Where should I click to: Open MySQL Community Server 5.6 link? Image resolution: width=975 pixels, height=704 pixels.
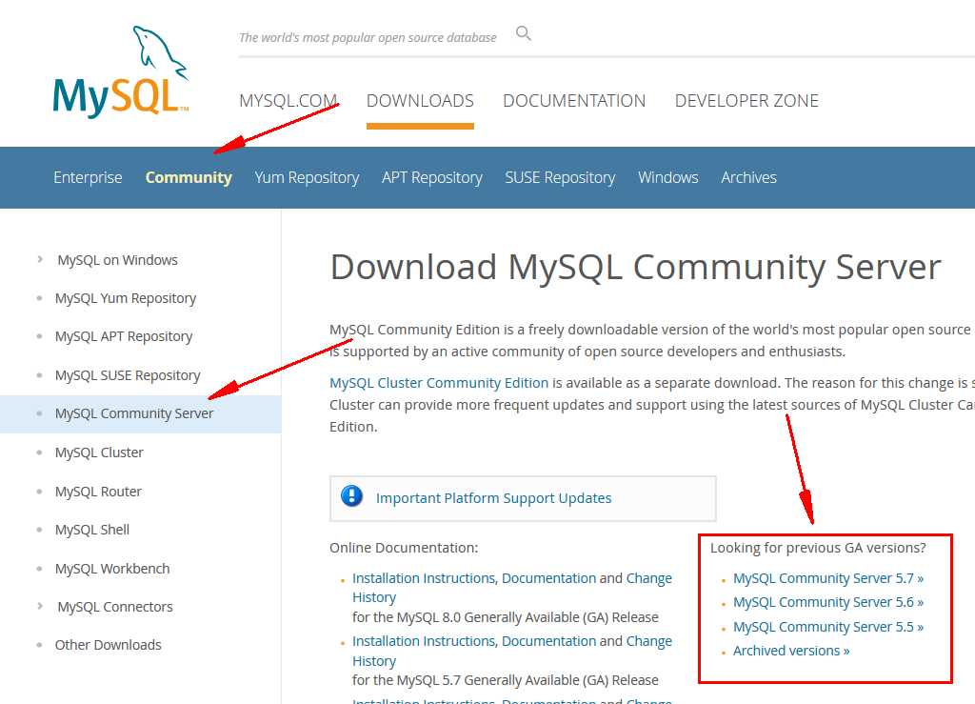point(828,602)
